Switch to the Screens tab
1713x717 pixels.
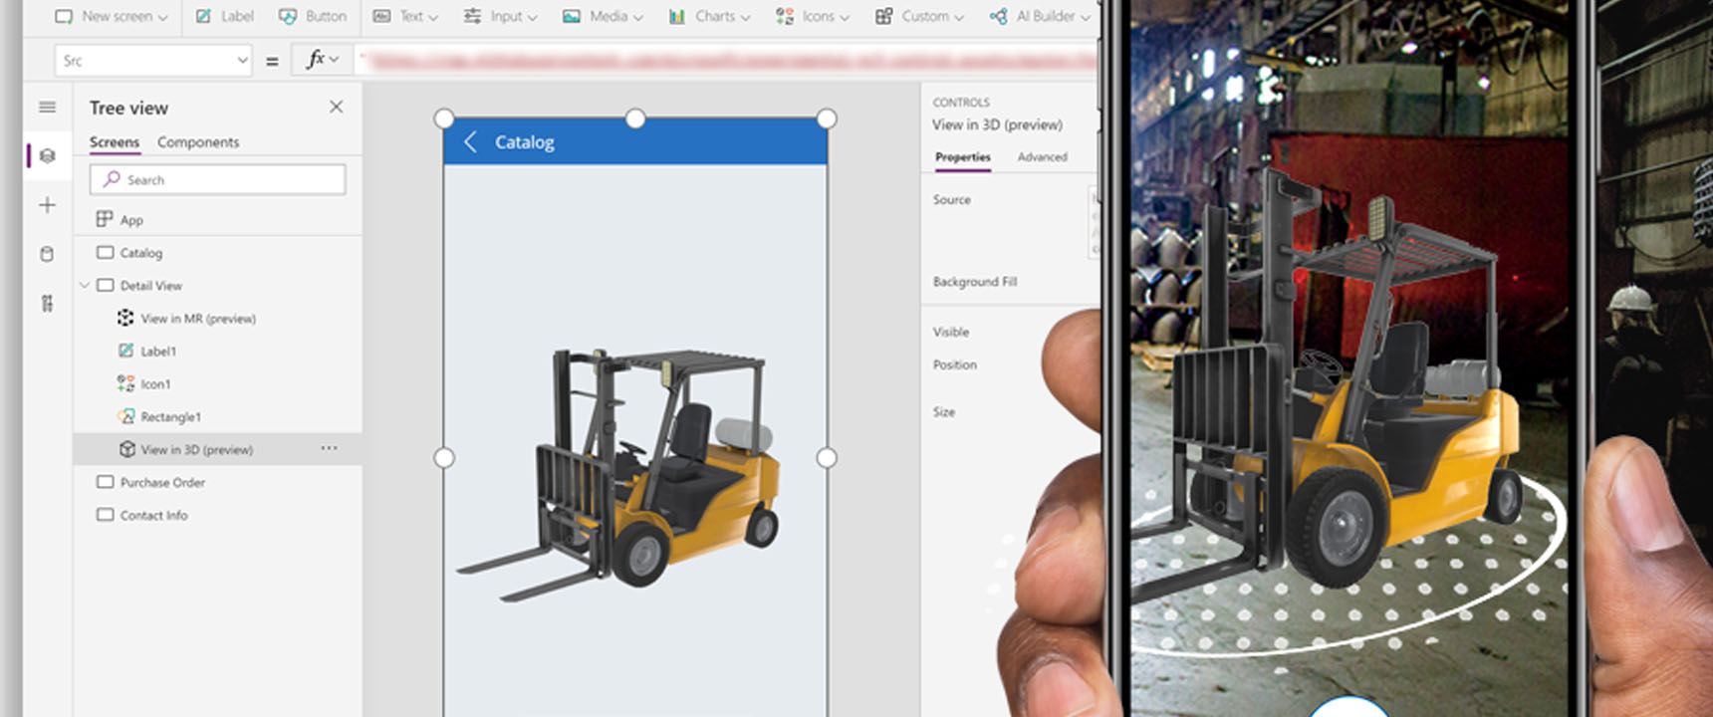click(x=115, y=142)
